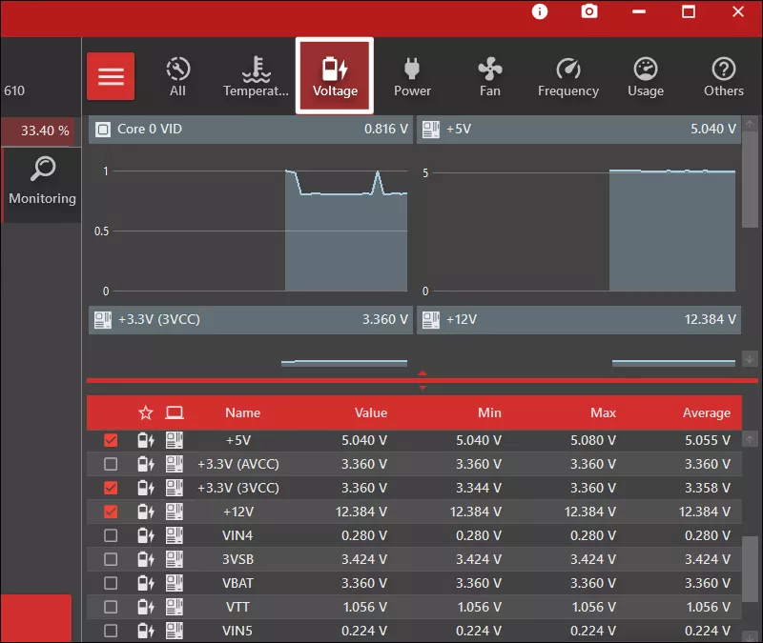Sort table by Value column

click(x=371, y=413)
